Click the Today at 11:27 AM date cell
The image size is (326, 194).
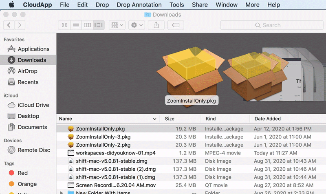pyautogui.click(x=275, y=153)
